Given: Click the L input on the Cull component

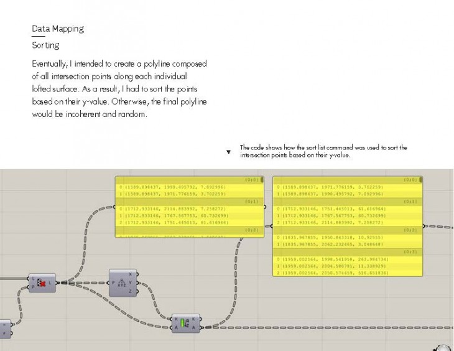Looking at the screenshot, I should pyautogui.click(x=33, y=279).
